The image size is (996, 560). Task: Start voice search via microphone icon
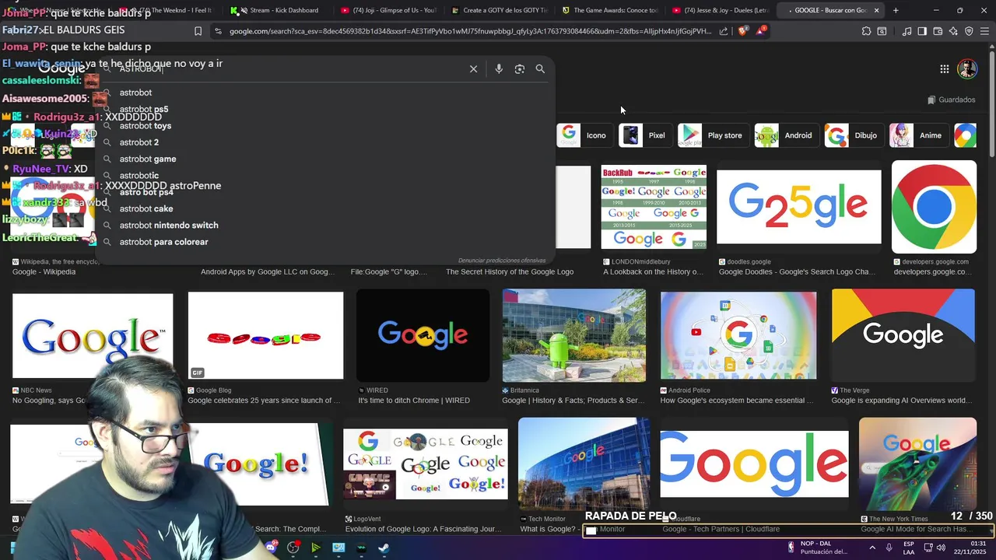499,69
